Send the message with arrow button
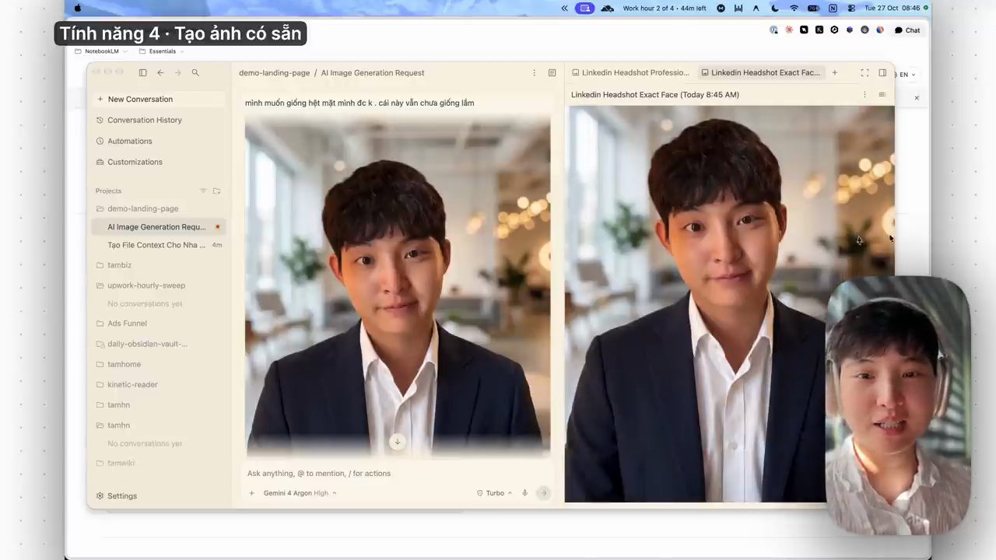The height and width of the screenshot is (560, 996). coord(543,493)
